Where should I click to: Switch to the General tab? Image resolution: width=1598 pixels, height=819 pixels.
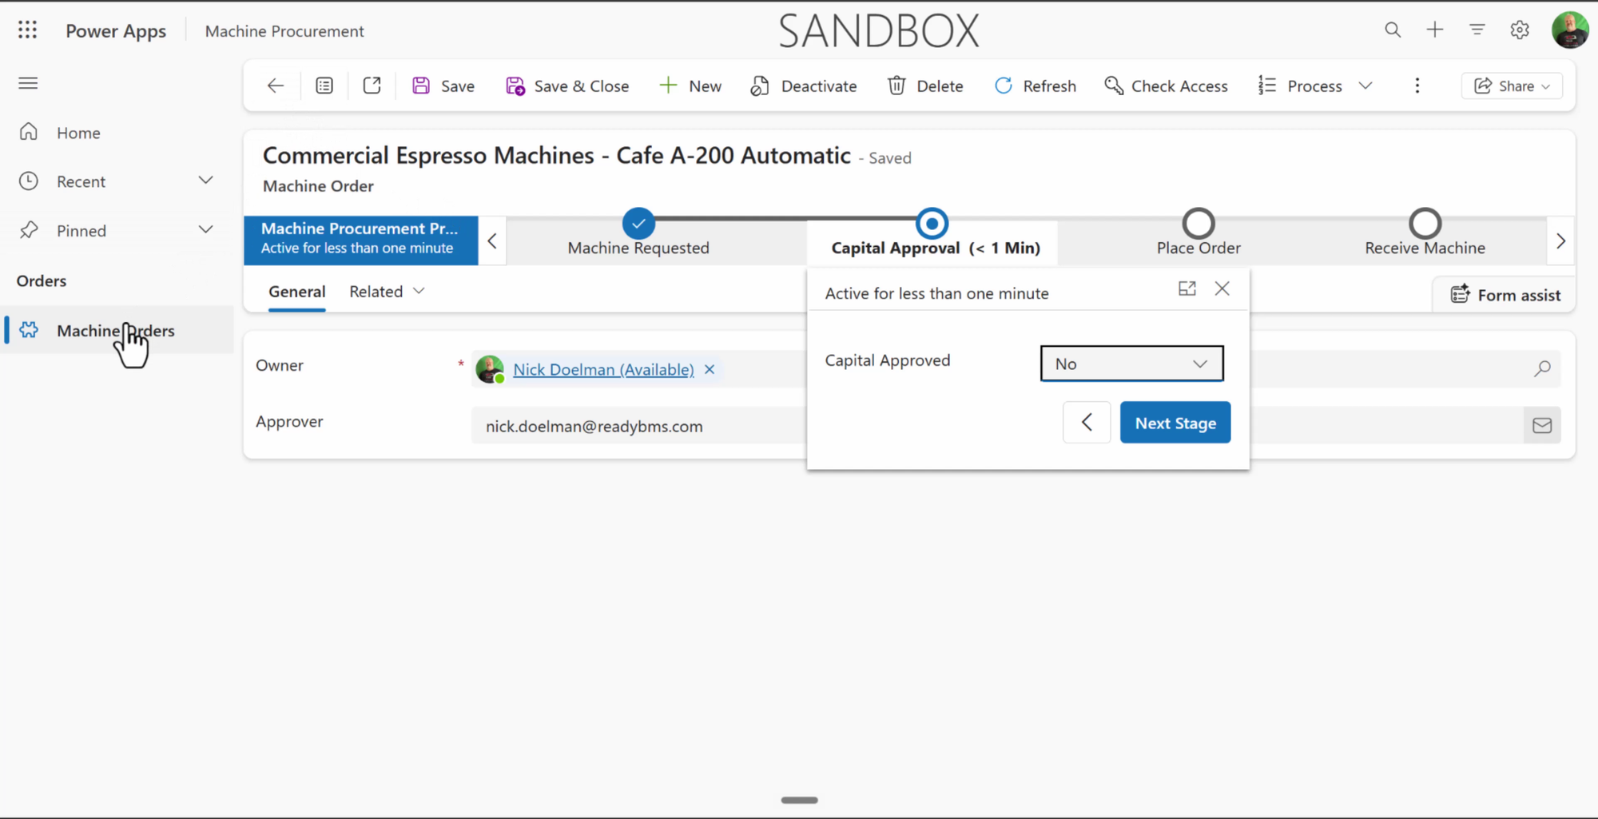pyautogui.click(x=297, y=292)
